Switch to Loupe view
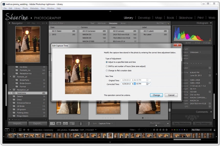The height and width of the screenshot is (147, 220). (58, 123)
